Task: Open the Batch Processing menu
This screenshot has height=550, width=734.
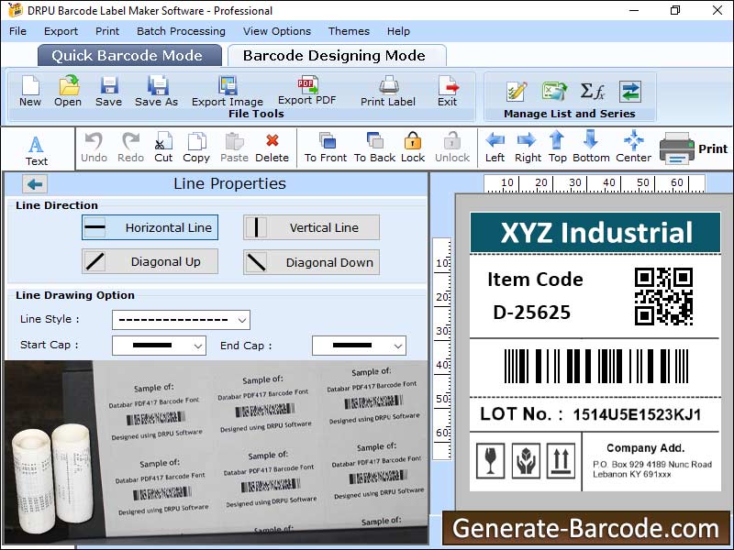Action: pyautogui.click(x=181, y=30)
